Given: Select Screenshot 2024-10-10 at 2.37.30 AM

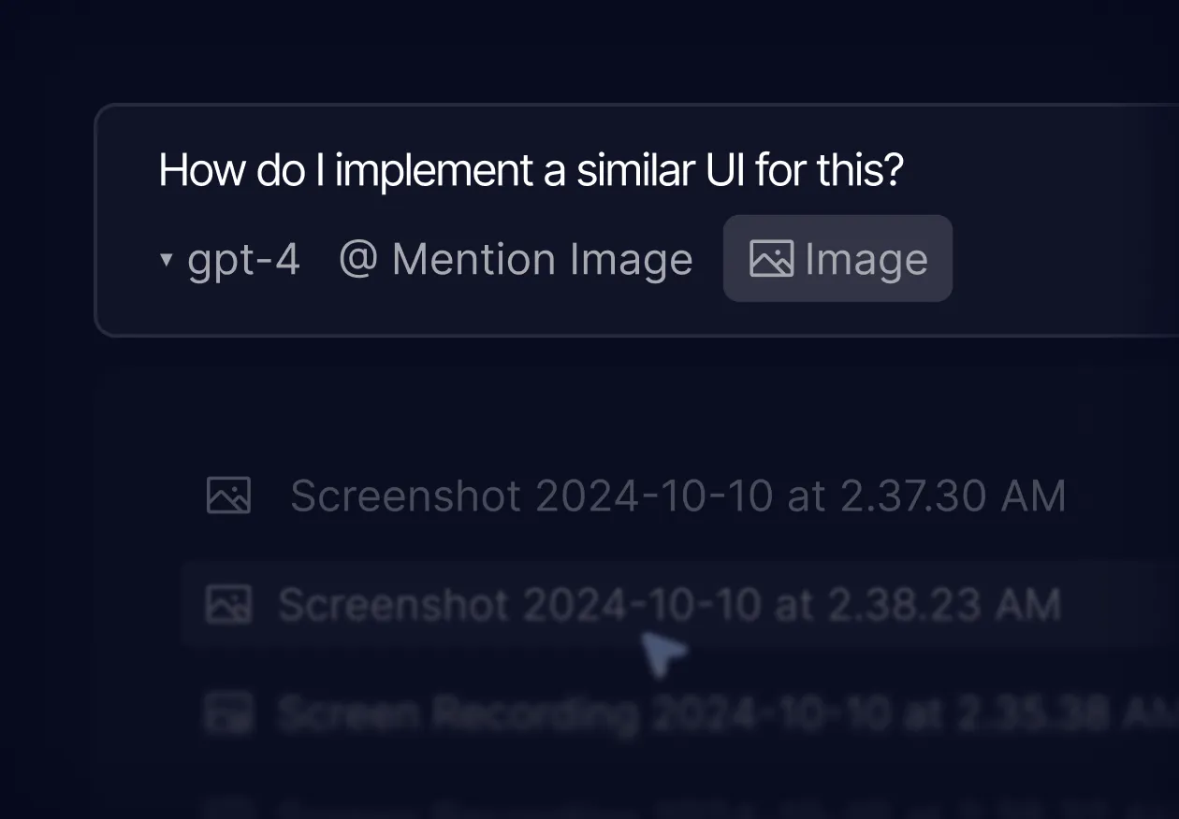Looking at the screenshot, I should tap(678, 496).
